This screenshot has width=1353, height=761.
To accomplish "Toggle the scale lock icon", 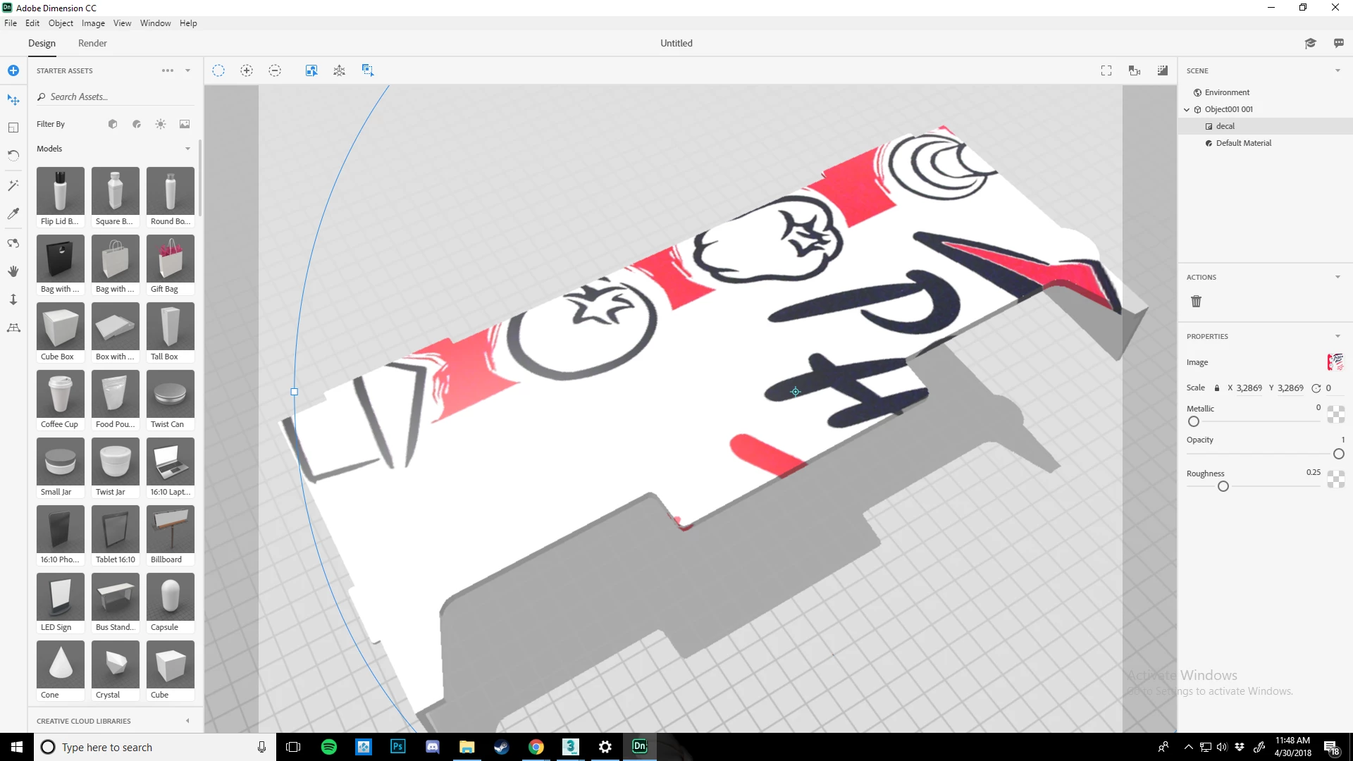I will point(1216,388).
